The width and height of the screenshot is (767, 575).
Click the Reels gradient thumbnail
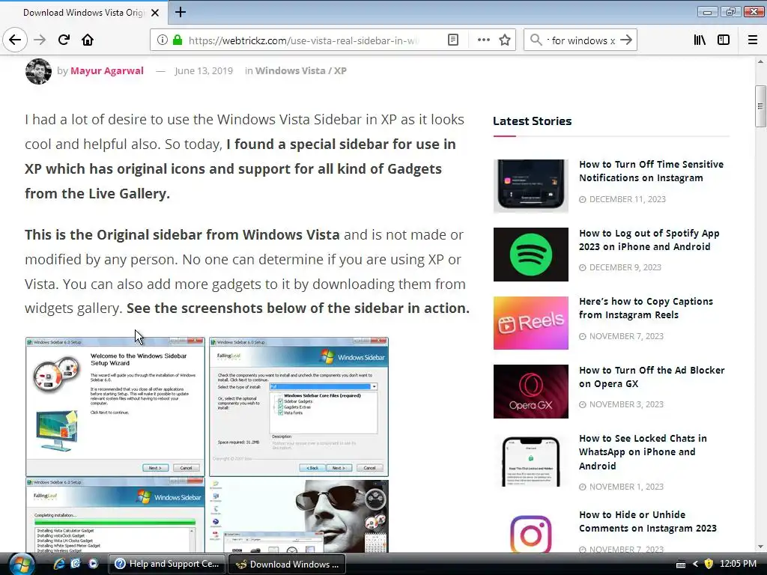click(531, 323)
